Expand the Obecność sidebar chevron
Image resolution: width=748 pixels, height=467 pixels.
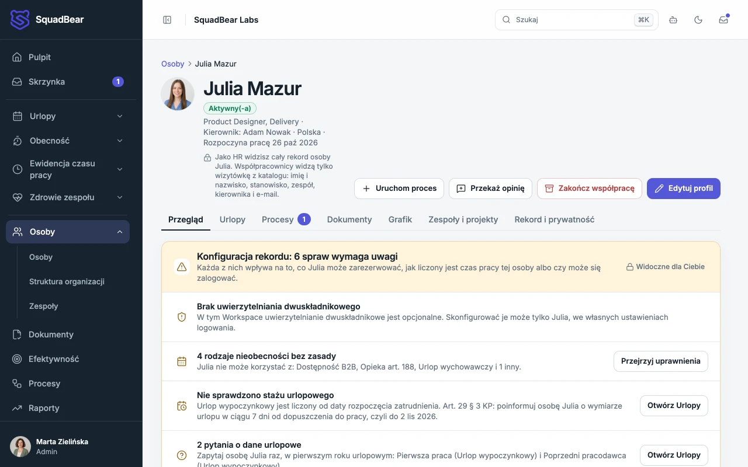120,141
